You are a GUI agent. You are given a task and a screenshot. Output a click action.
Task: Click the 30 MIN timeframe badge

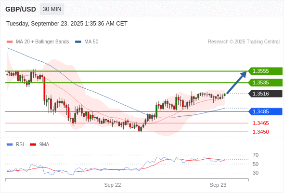[x=52, y=9]
